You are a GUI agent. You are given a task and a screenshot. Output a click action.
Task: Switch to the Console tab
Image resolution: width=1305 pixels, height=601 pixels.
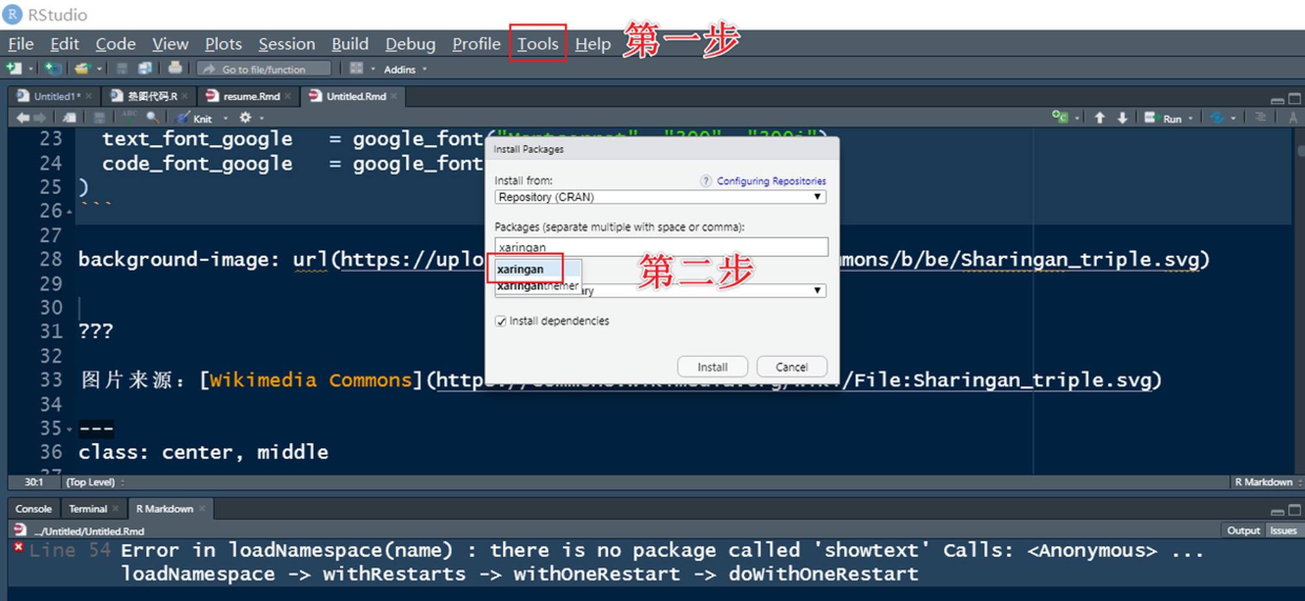pos(33,508)
